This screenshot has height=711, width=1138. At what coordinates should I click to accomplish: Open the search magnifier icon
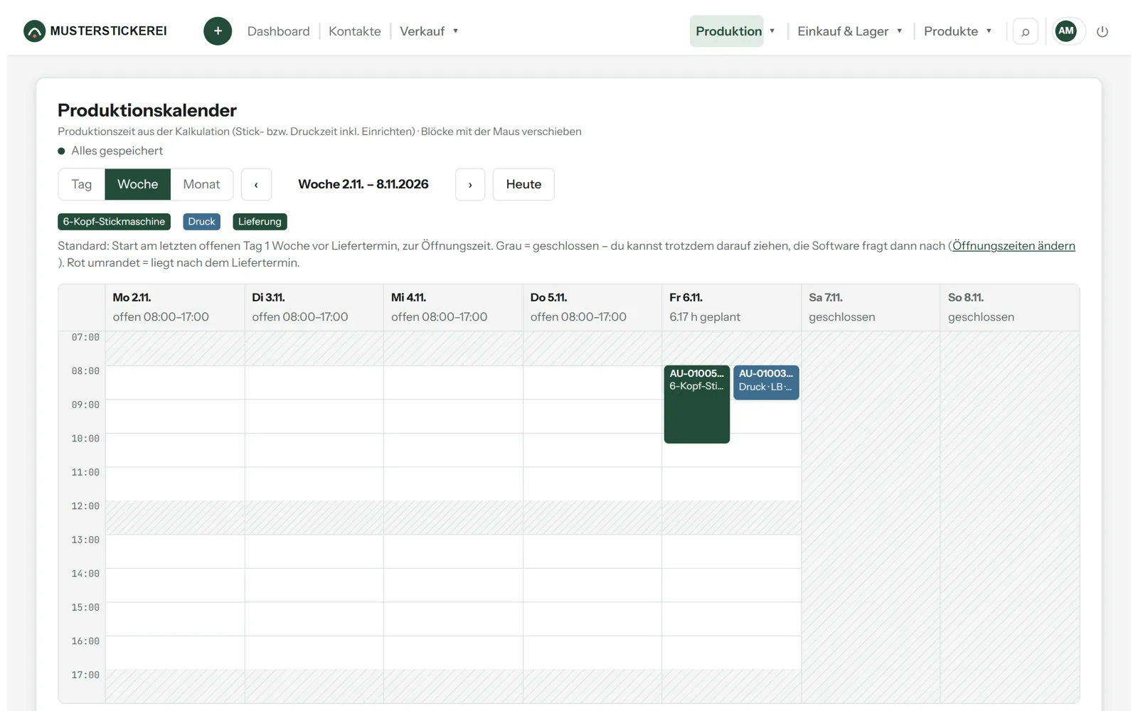coord(1025,31)
